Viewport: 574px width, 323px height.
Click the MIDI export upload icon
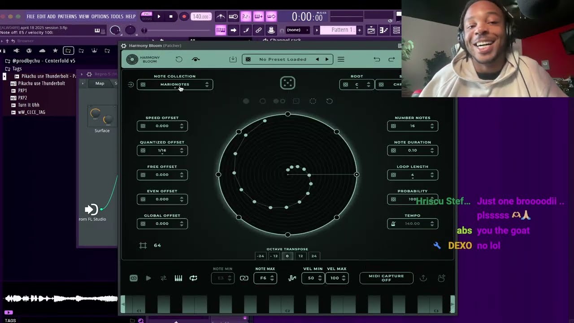tap(423, 278)
